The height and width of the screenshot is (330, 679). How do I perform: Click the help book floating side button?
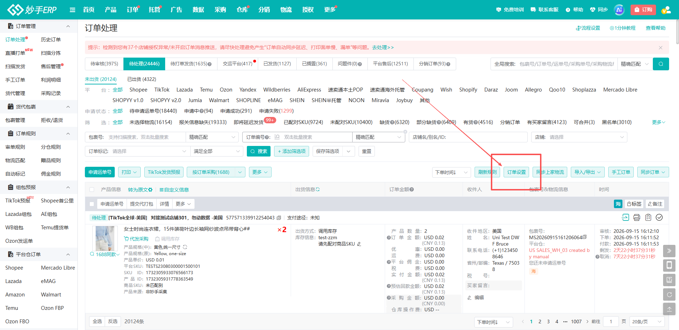[669, 280]
